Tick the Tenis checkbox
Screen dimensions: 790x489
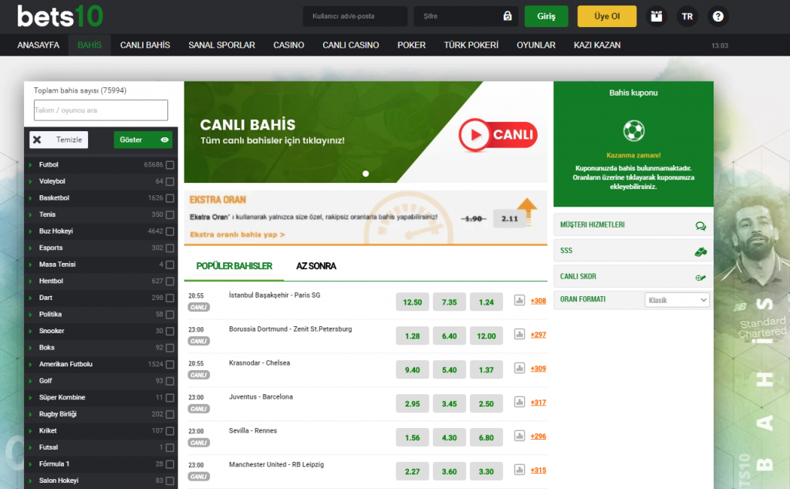[170, 214]
